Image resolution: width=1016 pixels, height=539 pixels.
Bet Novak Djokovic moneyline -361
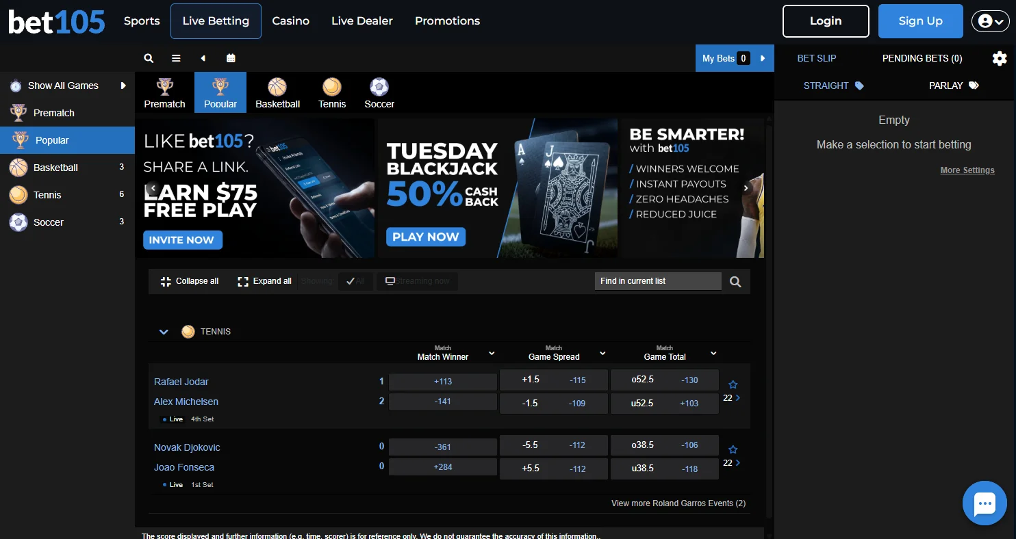pyautogui.click(x=443, y=447)
